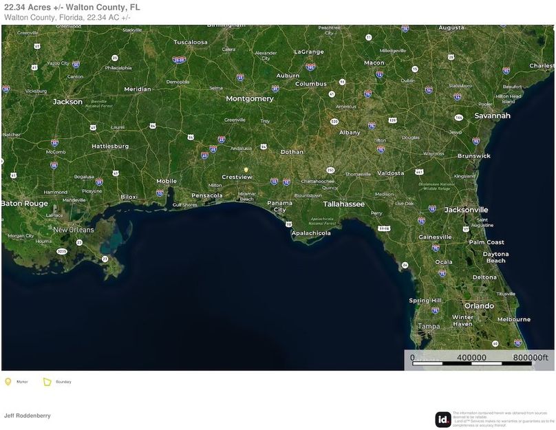The height and width of the screenshot is (430, 556).
Task: Select the Tallahassee city label
Action: (344, 204)
